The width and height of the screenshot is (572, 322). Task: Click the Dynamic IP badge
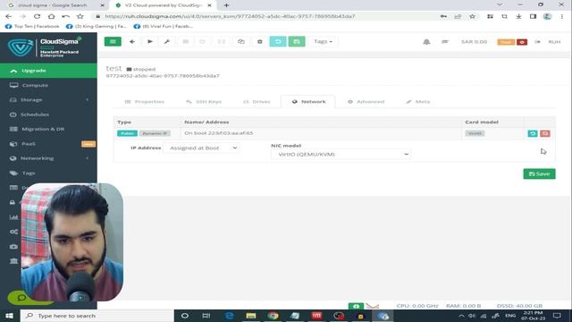click(155, 133)
